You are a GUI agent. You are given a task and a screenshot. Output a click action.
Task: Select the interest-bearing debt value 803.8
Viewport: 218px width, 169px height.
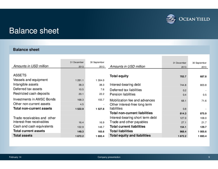point(203,85)
